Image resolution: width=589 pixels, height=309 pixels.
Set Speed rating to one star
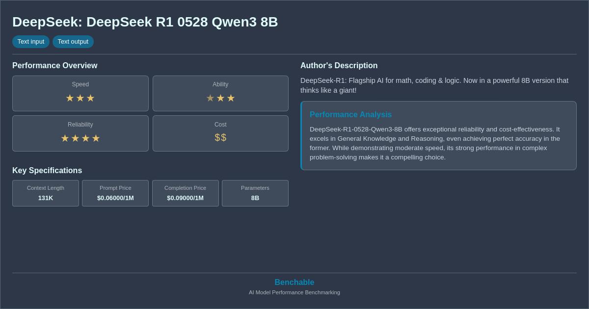click(70, 98)
